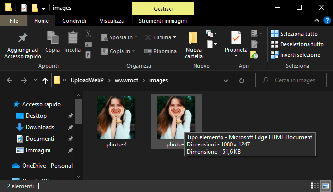Click the Nuova cartella folder icon
This screenshot has width=333, height=192.
pyautogui.click(x=193, y=38)
